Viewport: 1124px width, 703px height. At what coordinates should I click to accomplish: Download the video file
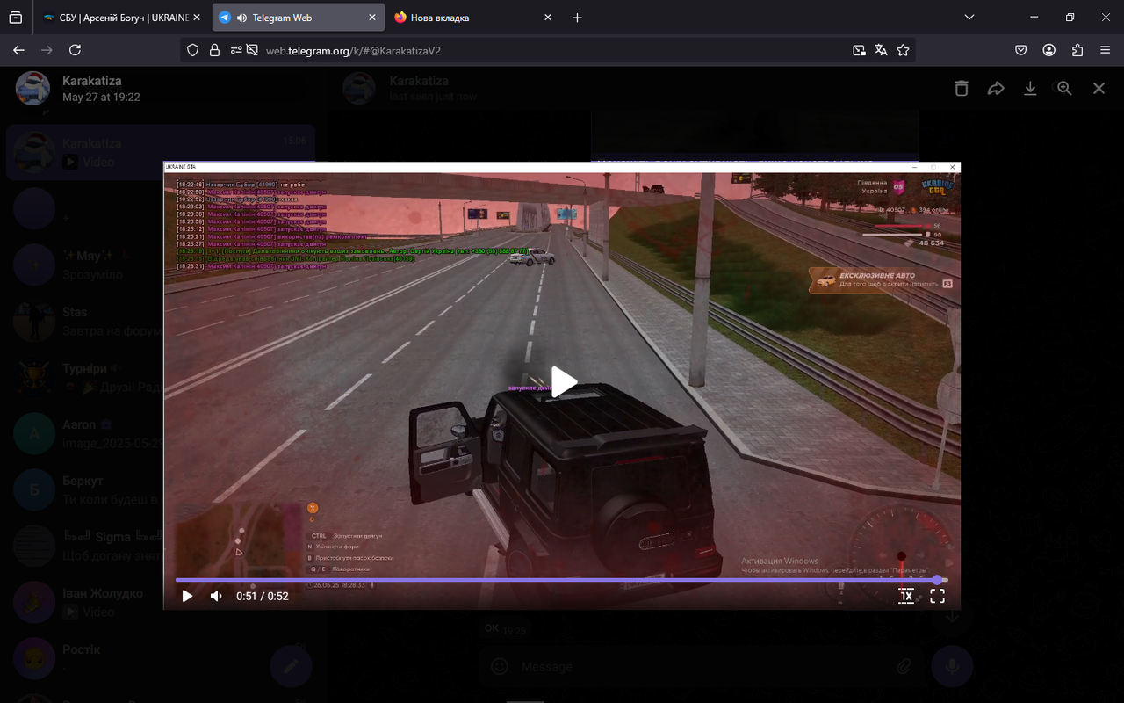pos(1030,89)
